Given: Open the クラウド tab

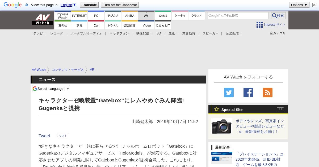Looking at the screenshot, I should point(196,16).
